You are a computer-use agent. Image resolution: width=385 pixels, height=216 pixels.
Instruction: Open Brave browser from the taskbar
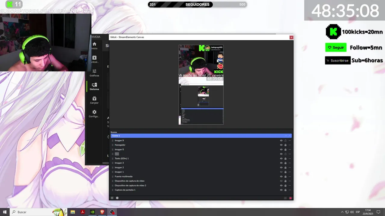(x=102, y=212)
